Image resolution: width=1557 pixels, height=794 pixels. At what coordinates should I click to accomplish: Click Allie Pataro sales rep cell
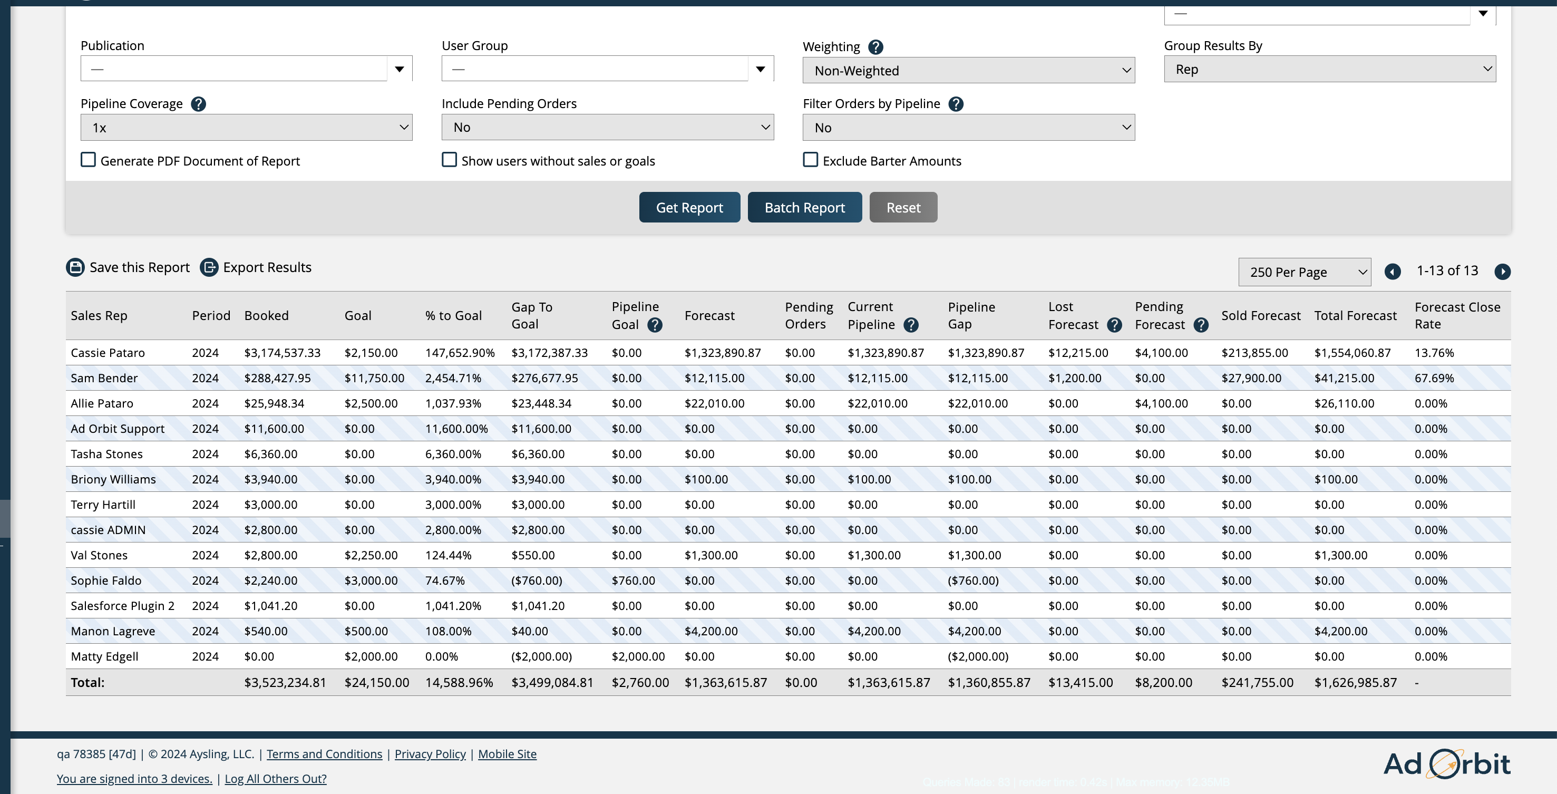pyautogui.click(x=102, y=403)
